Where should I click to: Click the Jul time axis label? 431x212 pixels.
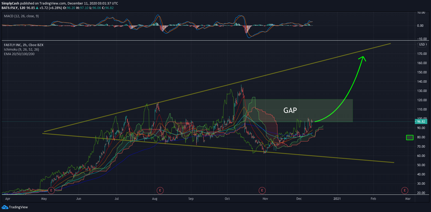117,199
